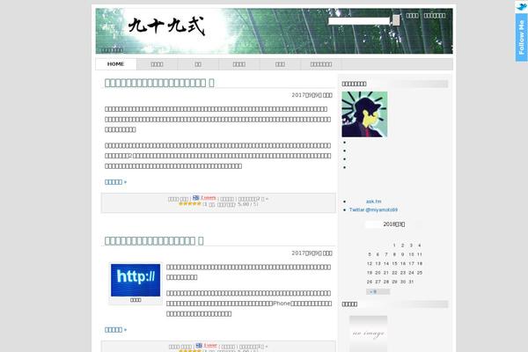Click the Phone mention in second post text
Image resolution: width=528 pixels, height=352 pixels.
tap(282, 304)
